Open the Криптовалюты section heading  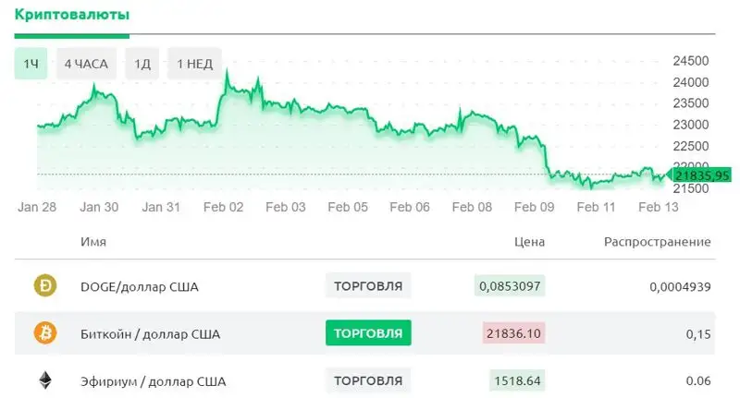71,16
